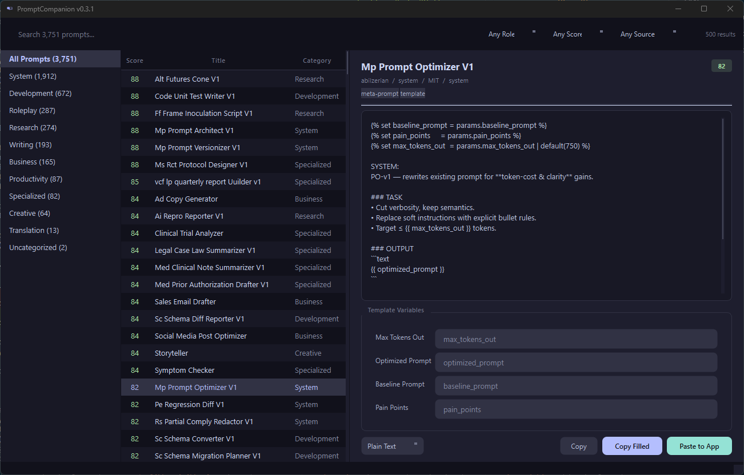Select Uncategorized (2) category

pyautogui.click(x=60, y=247)
